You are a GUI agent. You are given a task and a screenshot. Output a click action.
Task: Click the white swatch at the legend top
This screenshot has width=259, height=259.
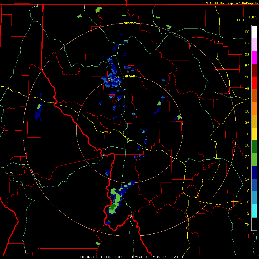254,32
